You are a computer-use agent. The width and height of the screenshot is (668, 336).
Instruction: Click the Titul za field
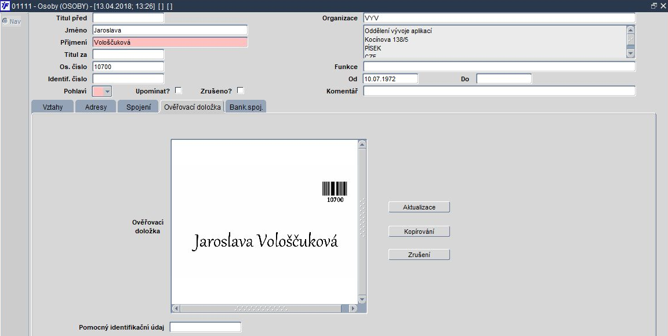pos(128,55)
